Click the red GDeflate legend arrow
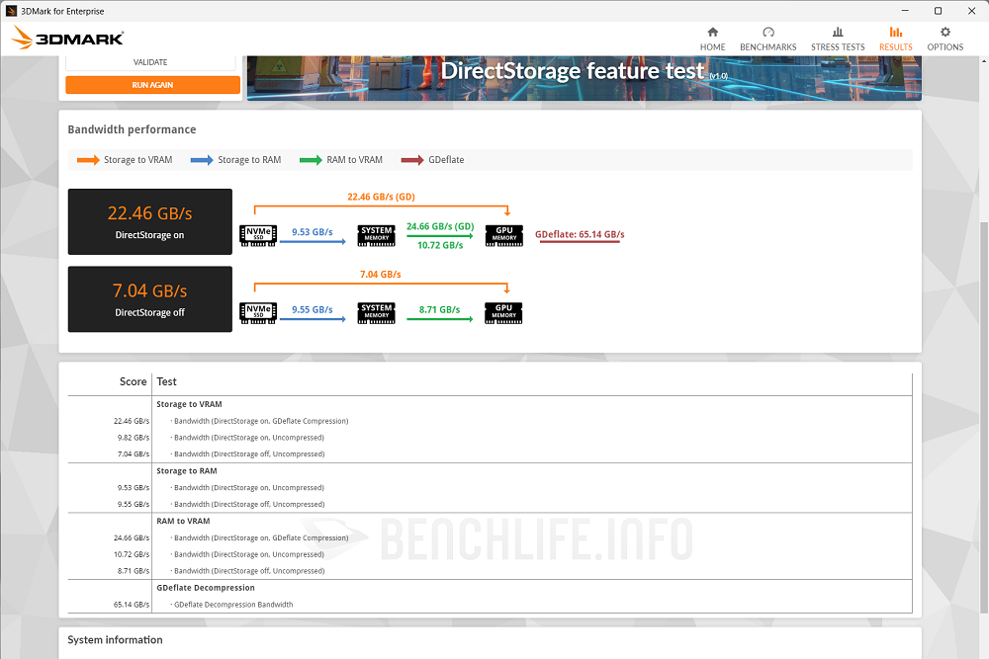The image size is (989, 659). click(412, 160)
